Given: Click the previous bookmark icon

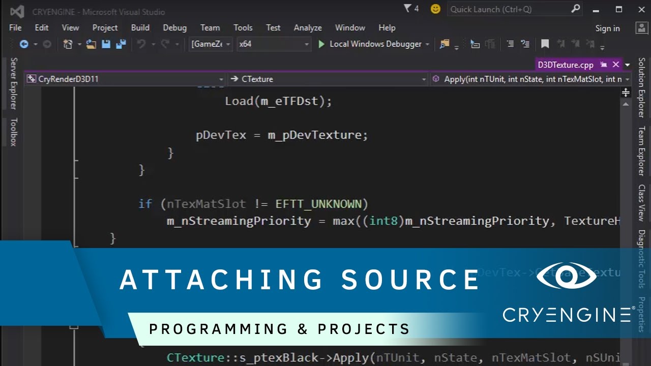Looking at the screenshot, I should pyautogui.click(x=560, y=44).
